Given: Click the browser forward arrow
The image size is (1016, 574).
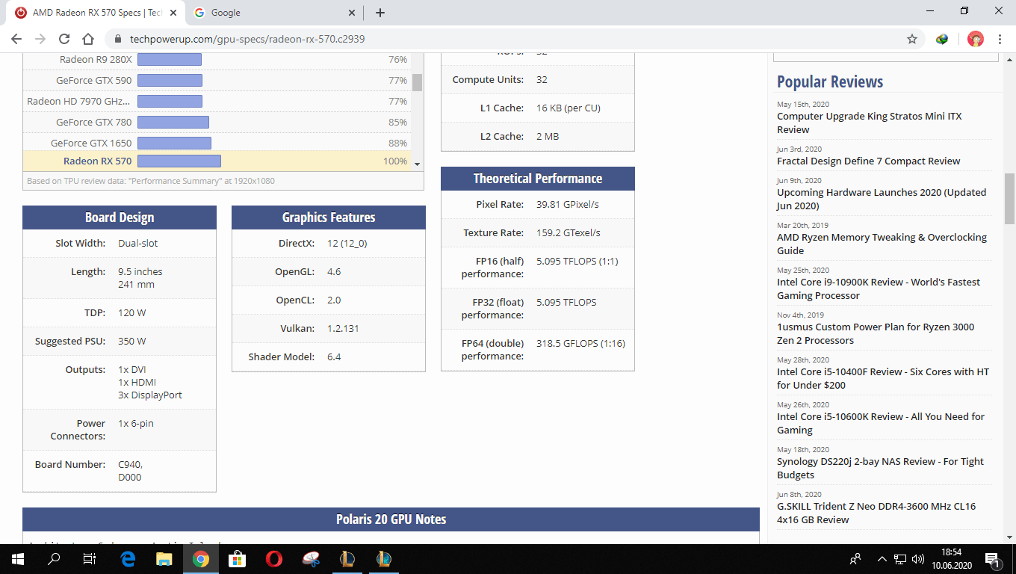Looking at the screenshot, I should pyautogui.click(x=40, y=39).
